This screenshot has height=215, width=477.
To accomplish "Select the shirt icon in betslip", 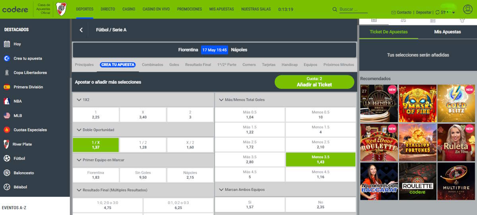I will pyautogui.click(x=462, y=20).
